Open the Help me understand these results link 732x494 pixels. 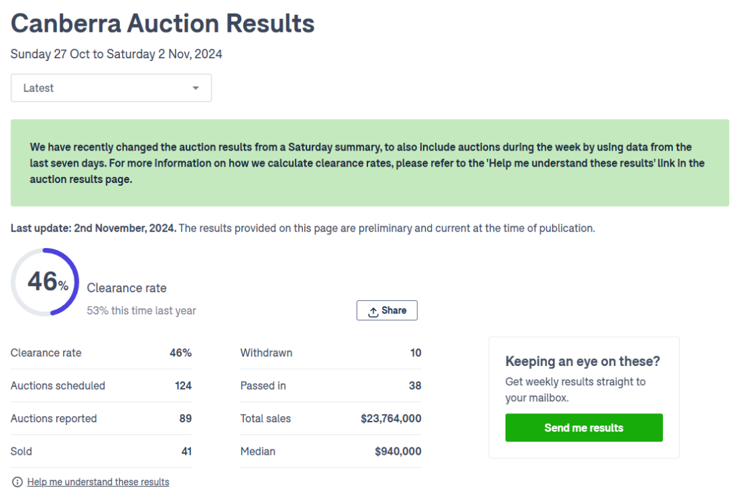98,482
